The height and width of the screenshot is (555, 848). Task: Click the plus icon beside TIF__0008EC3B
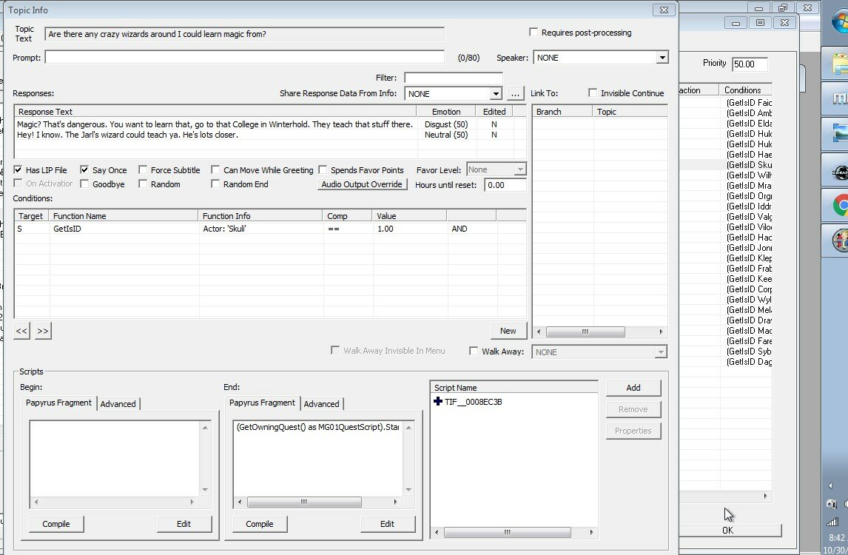click(x=438, y=401)
